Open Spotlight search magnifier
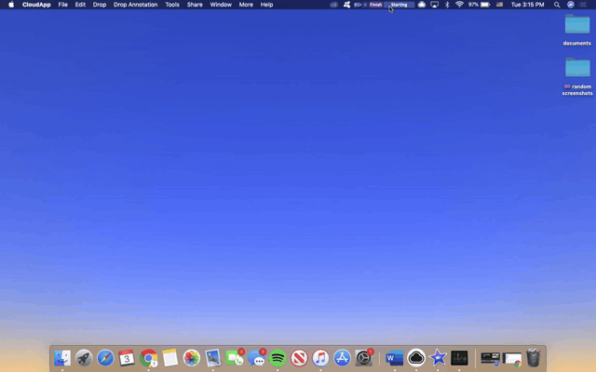The image size is (596, 372). pyautogui.click(x=557, y=5)
